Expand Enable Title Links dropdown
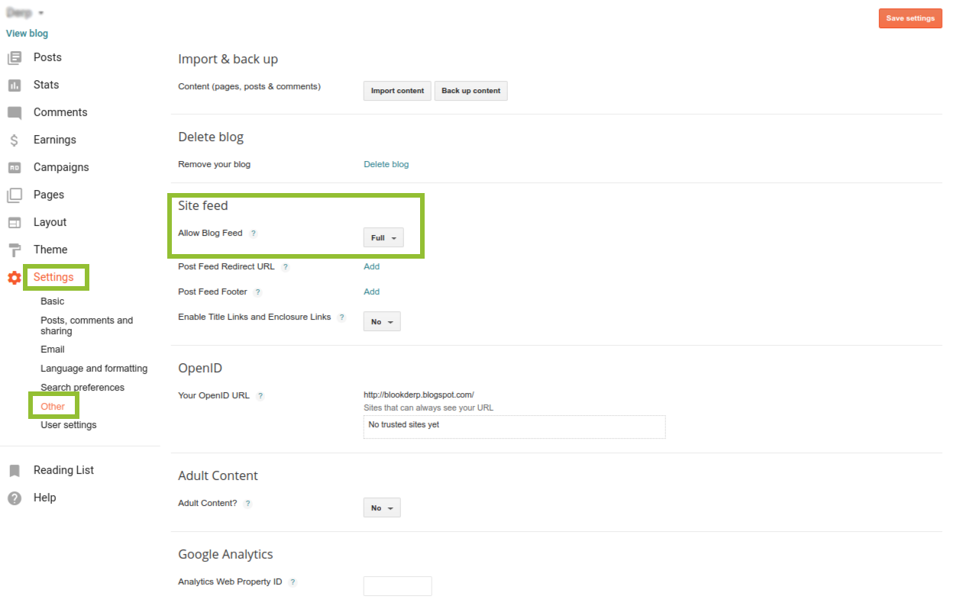The image size is (957, 599). [x=382, y=322]
